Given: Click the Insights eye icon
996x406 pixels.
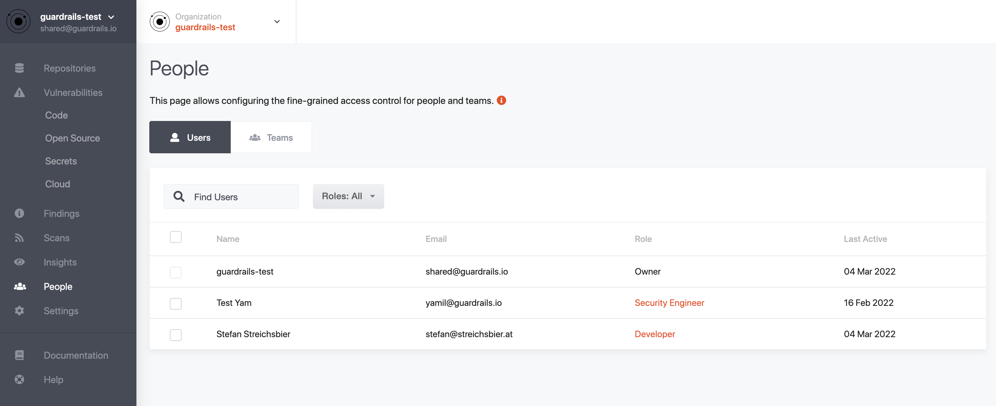Looking at the screenshot, I should point(19,262).
